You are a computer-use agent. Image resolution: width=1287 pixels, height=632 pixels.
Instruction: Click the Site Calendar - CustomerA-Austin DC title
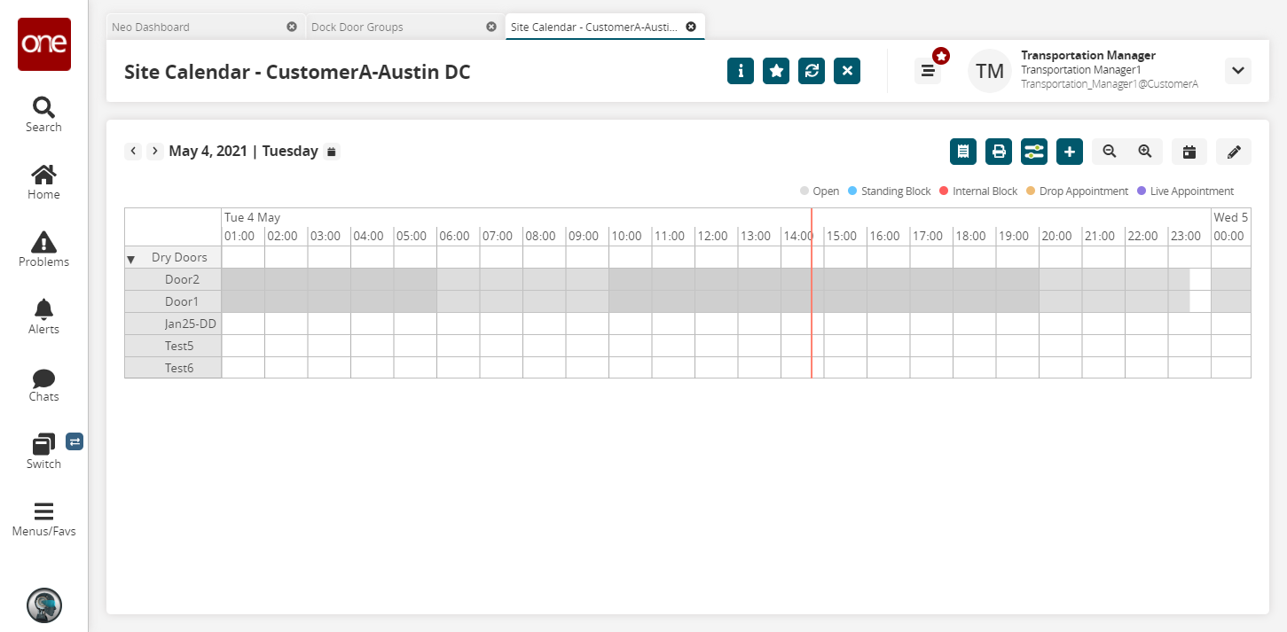297,72
